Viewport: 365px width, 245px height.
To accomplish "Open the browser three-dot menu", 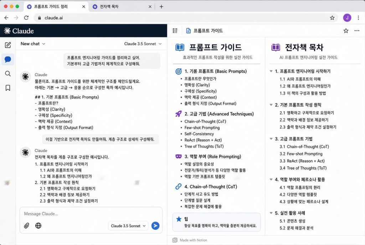I will point(358,18).
